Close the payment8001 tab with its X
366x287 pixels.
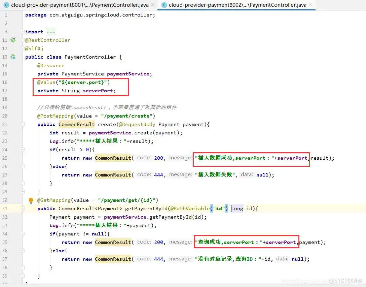(x=153, y=5)
